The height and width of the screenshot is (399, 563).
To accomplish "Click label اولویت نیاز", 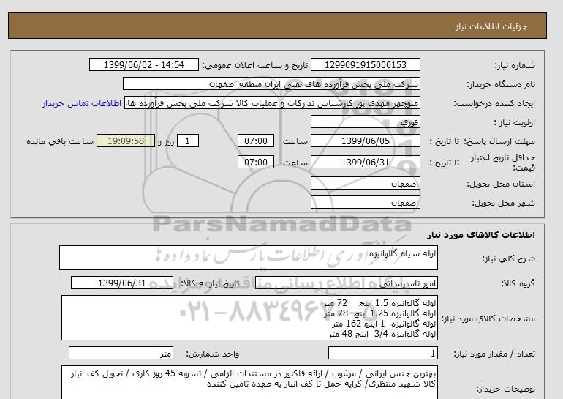I will click(x=515, y=122).
